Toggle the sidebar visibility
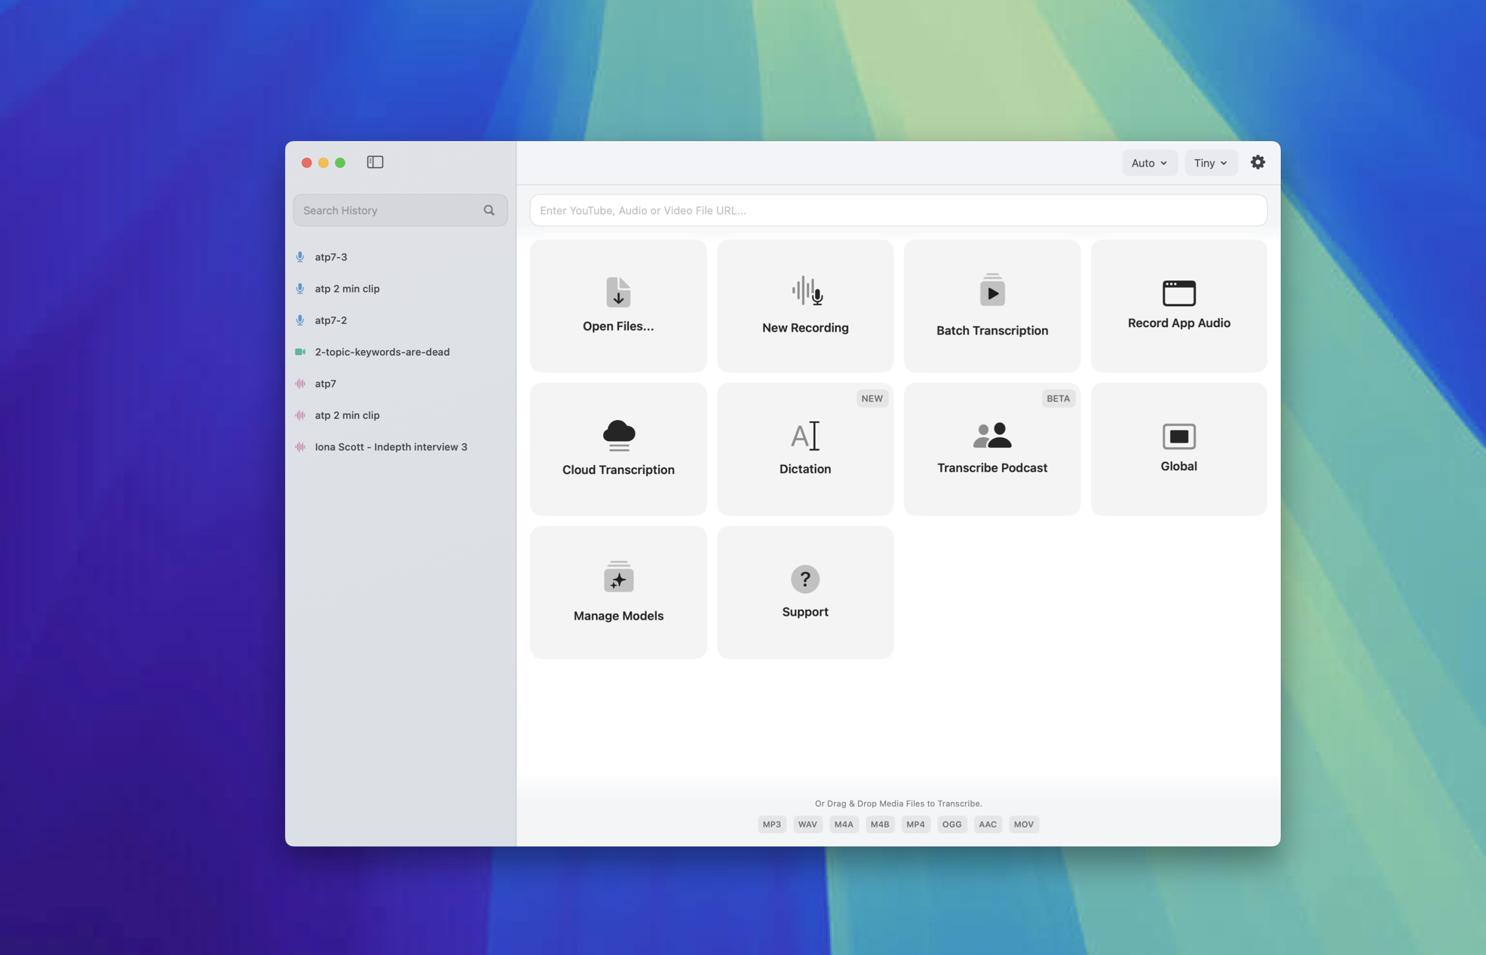 [x=375, y=161]
